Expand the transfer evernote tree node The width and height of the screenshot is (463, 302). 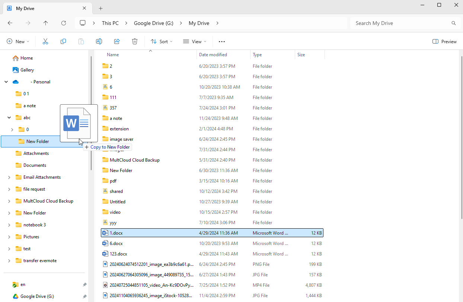tap(9, 261)
